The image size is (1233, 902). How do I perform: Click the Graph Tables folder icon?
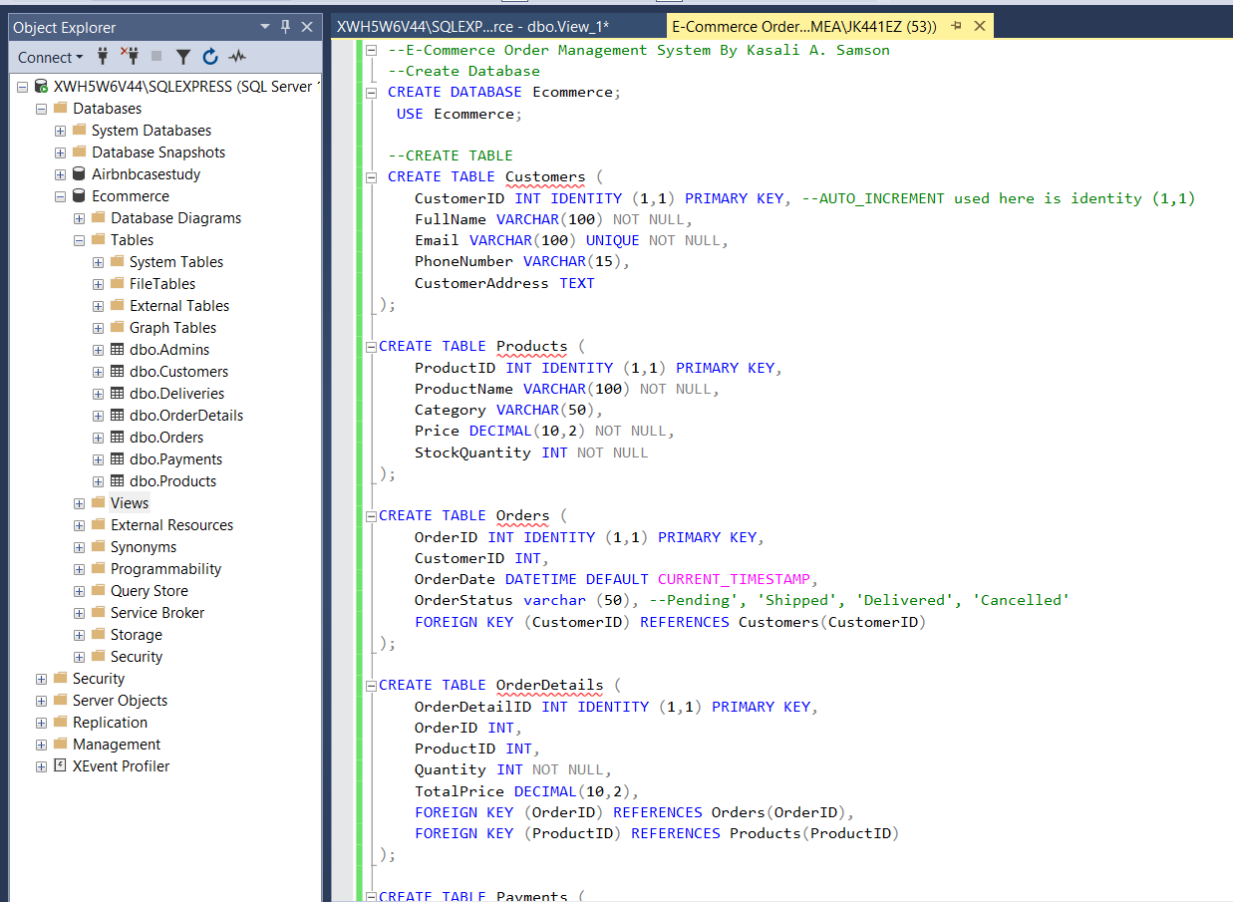click(x=117, y=327)
